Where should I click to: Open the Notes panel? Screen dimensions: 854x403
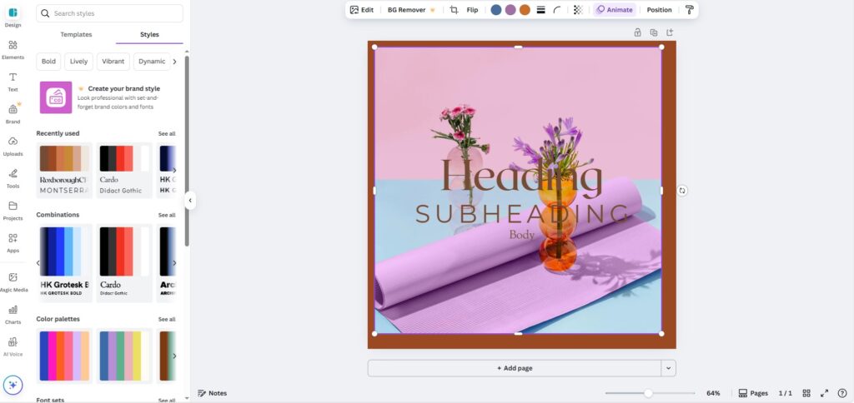click(x=213, y=393)
